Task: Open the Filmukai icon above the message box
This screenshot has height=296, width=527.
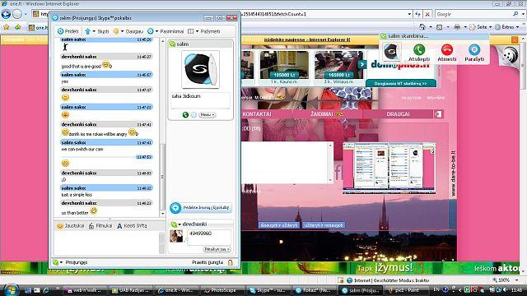Action: tap(91, 226)
